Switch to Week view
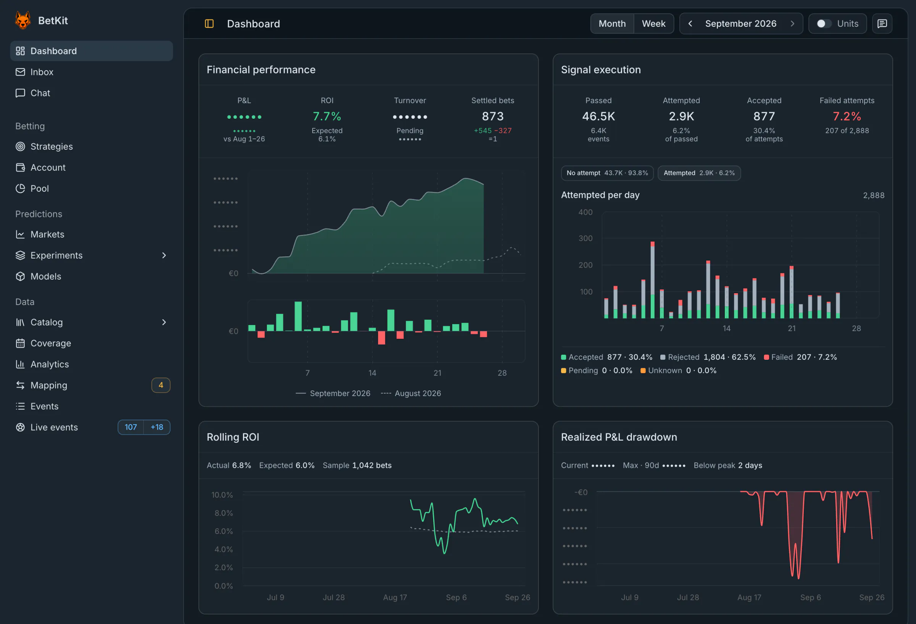The image size is (916, 624). coord(653,24)
